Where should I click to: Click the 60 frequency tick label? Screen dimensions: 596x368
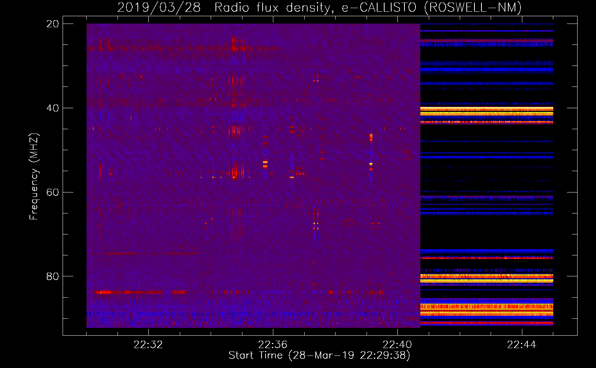click(x=53, y=192)
